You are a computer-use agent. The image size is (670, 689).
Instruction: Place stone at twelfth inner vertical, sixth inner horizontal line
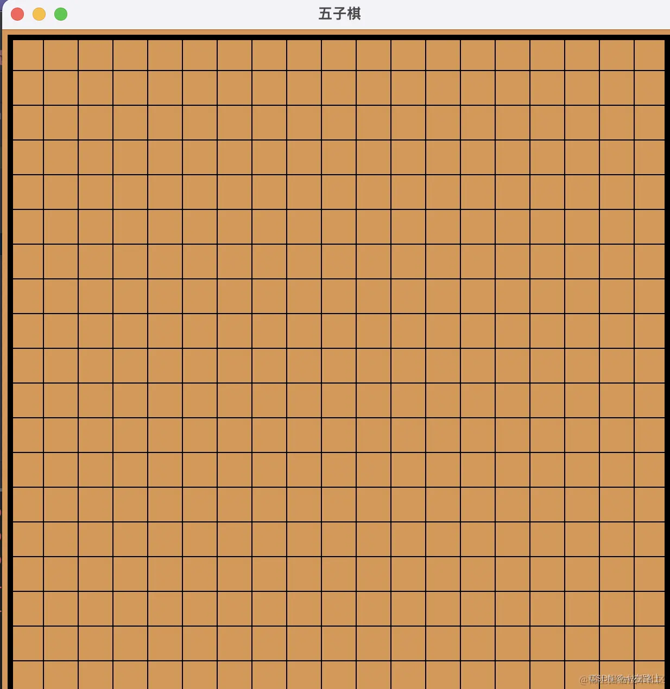coord(426,244)
